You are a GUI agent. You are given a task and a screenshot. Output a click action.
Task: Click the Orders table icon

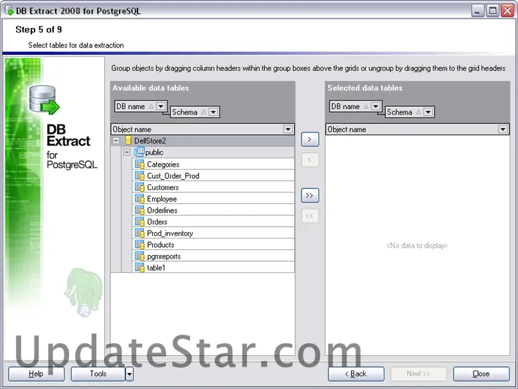pos(139,221)
